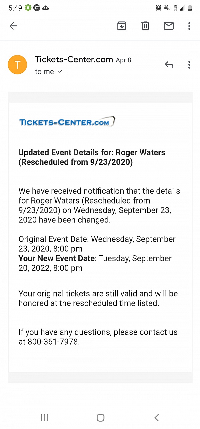Archive this email
This screenshot has height=429, width=200.
122,26
